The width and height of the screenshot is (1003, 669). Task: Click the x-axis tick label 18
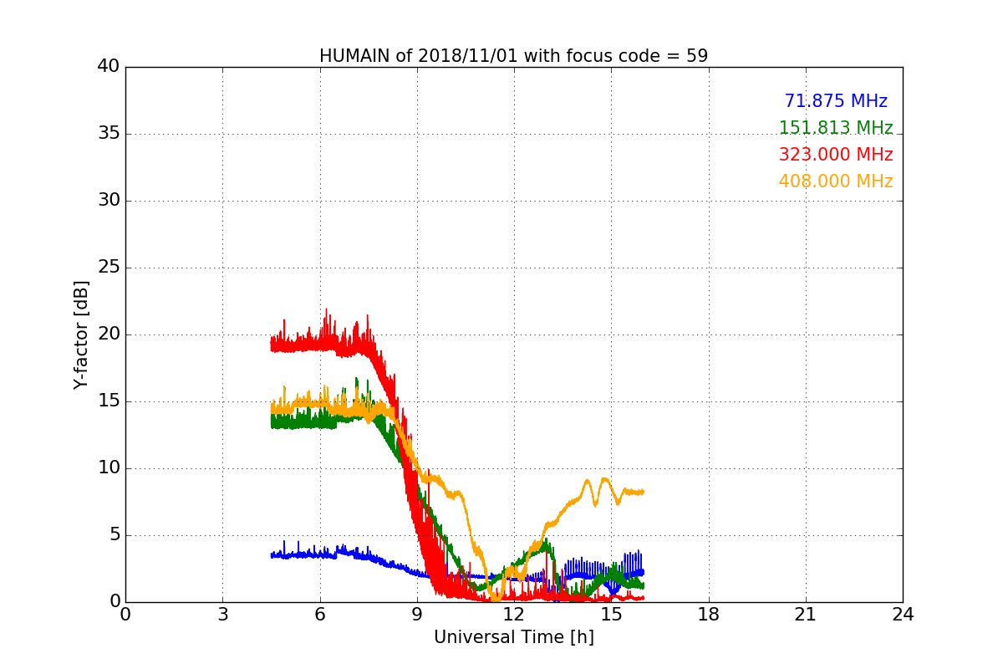pyautogui.click(x=709, y=615)
